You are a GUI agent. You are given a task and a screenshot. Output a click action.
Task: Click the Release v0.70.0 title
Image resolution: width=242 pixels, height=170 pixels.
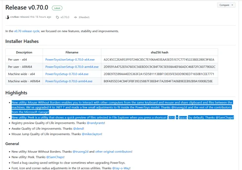27,8
